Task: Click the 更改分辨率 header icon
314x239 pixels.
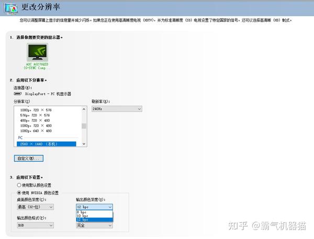Action: pyautogui.click(x=10, y=8)
